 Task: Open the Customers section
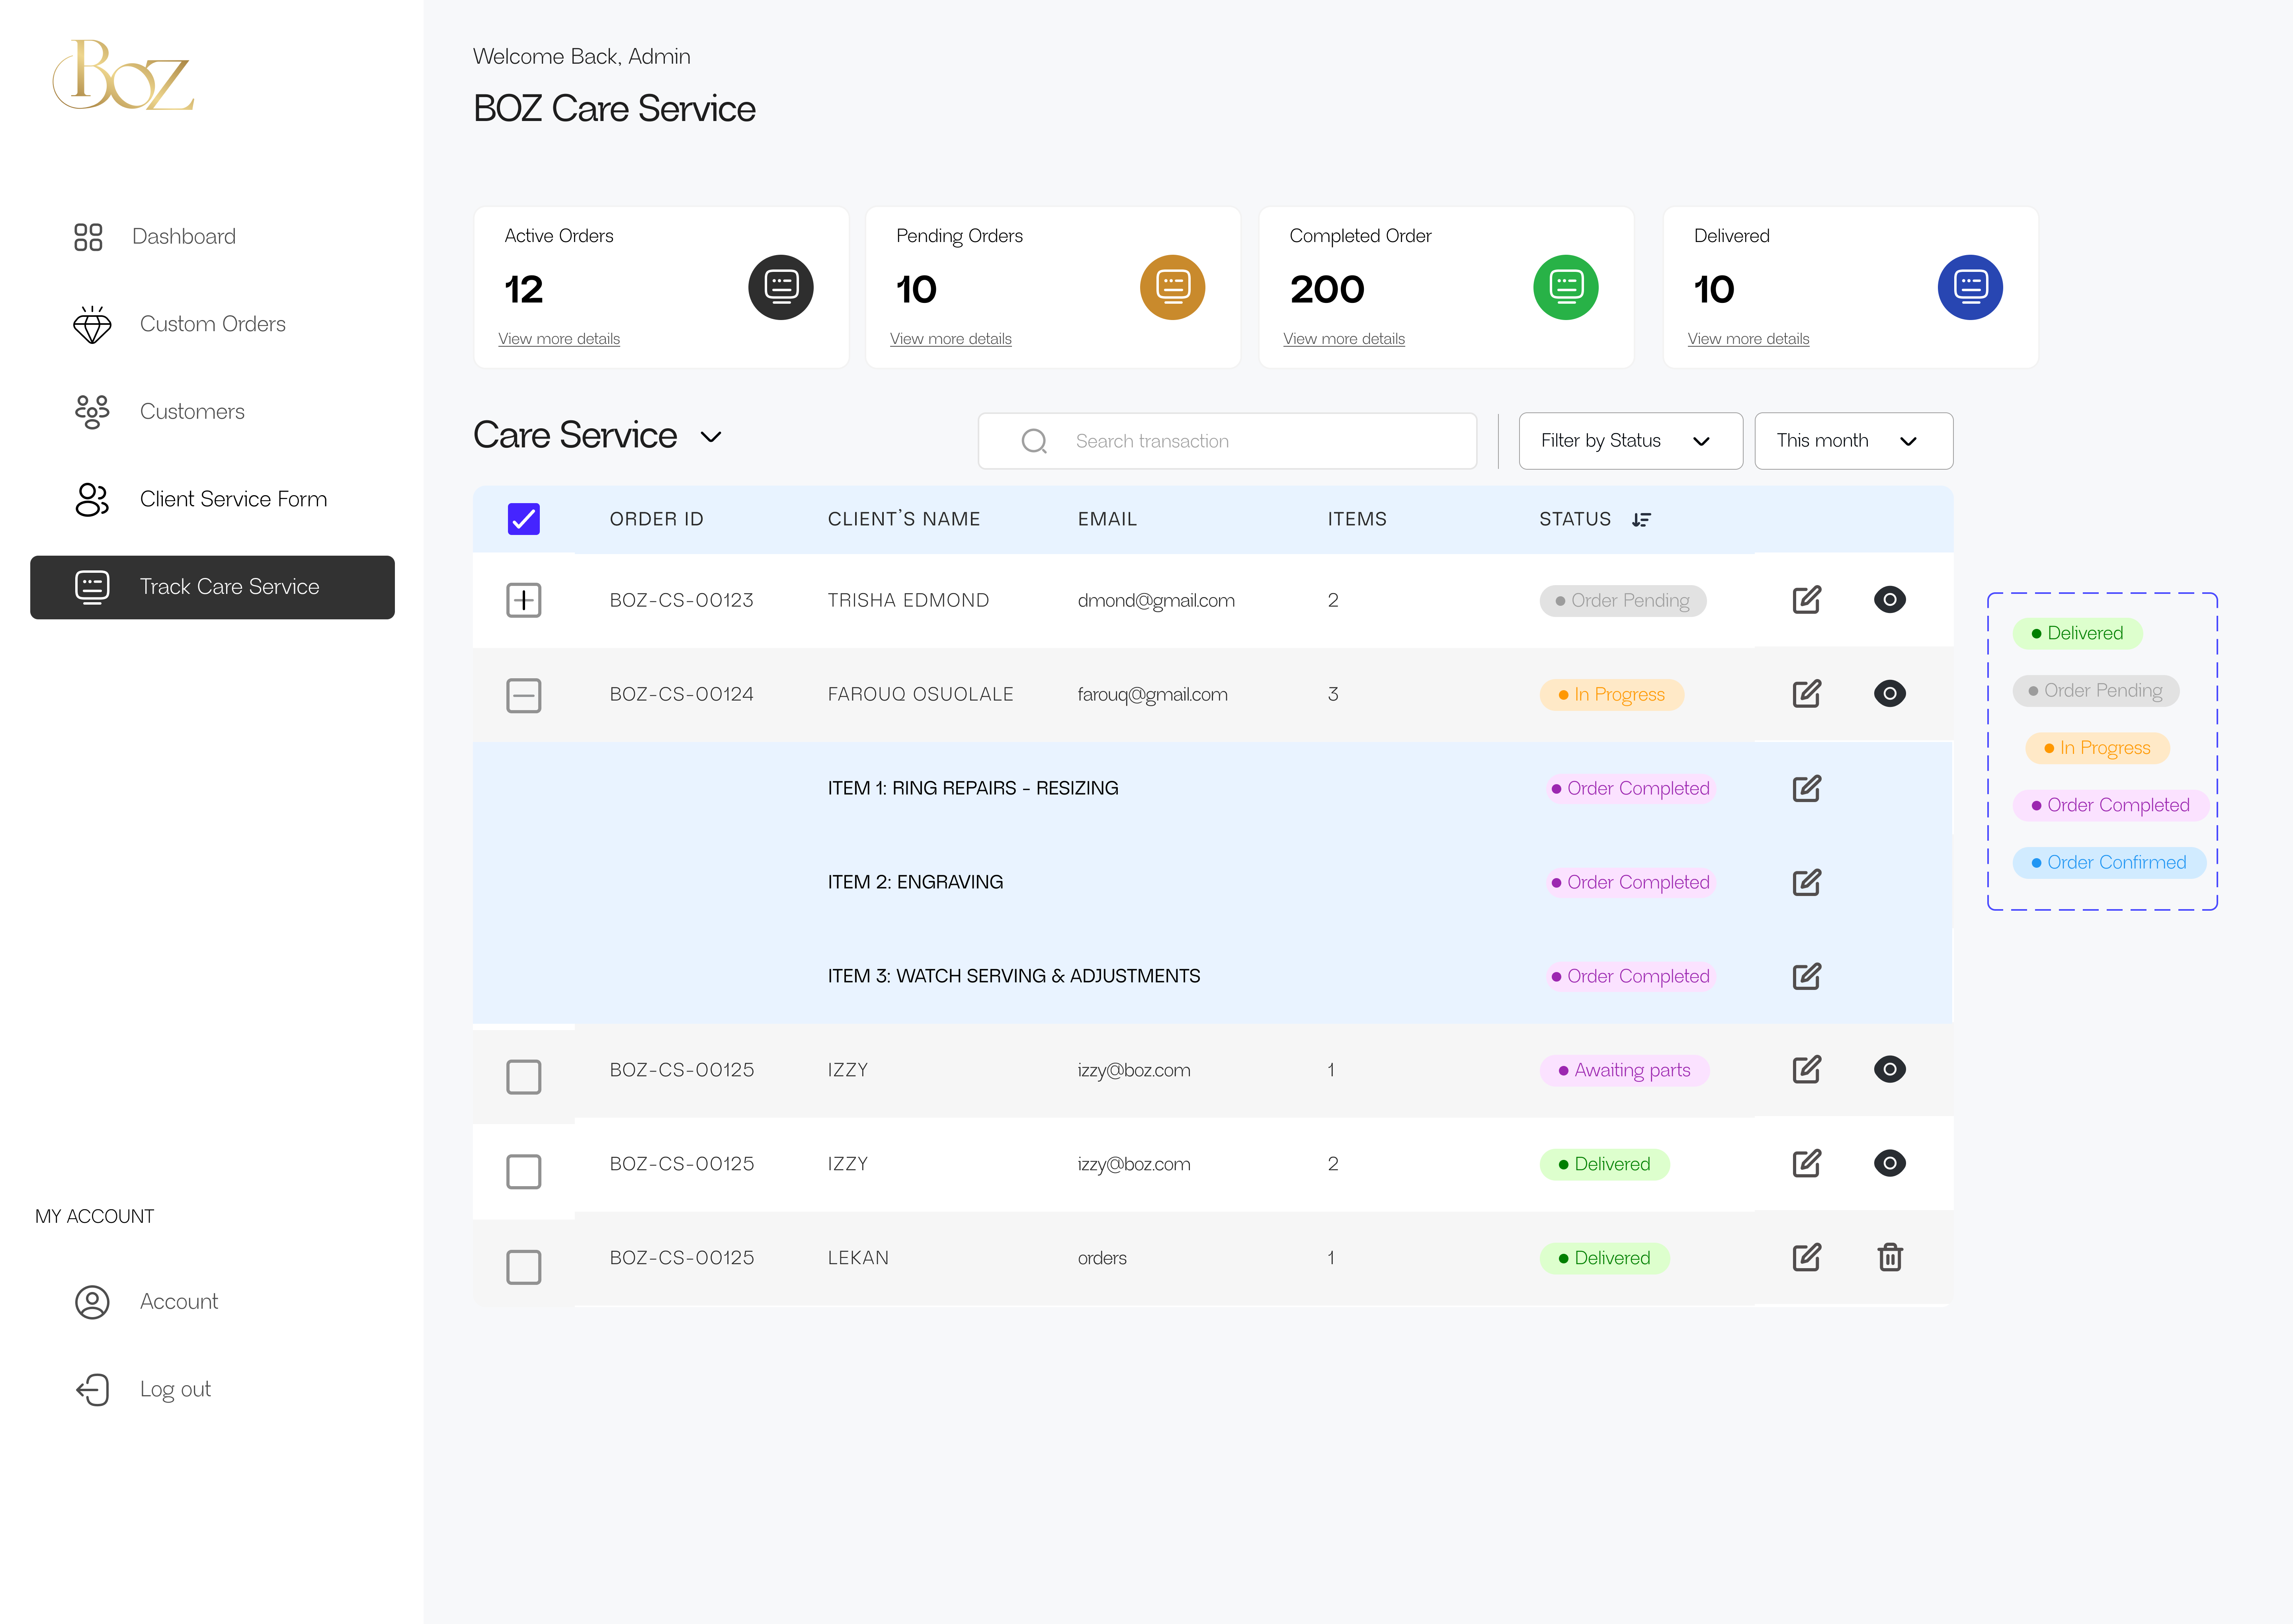(x=192, y=411)
